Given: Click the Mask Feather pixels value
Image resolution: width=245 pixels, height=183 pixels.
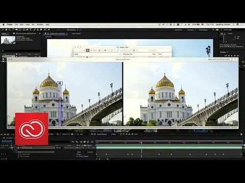Looking at the screenshot, I should click(83, 157).
